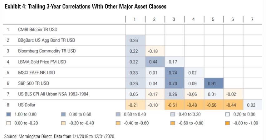
Task: Select the 0.91 correlation cell
Action: click(x=213, y=83)
